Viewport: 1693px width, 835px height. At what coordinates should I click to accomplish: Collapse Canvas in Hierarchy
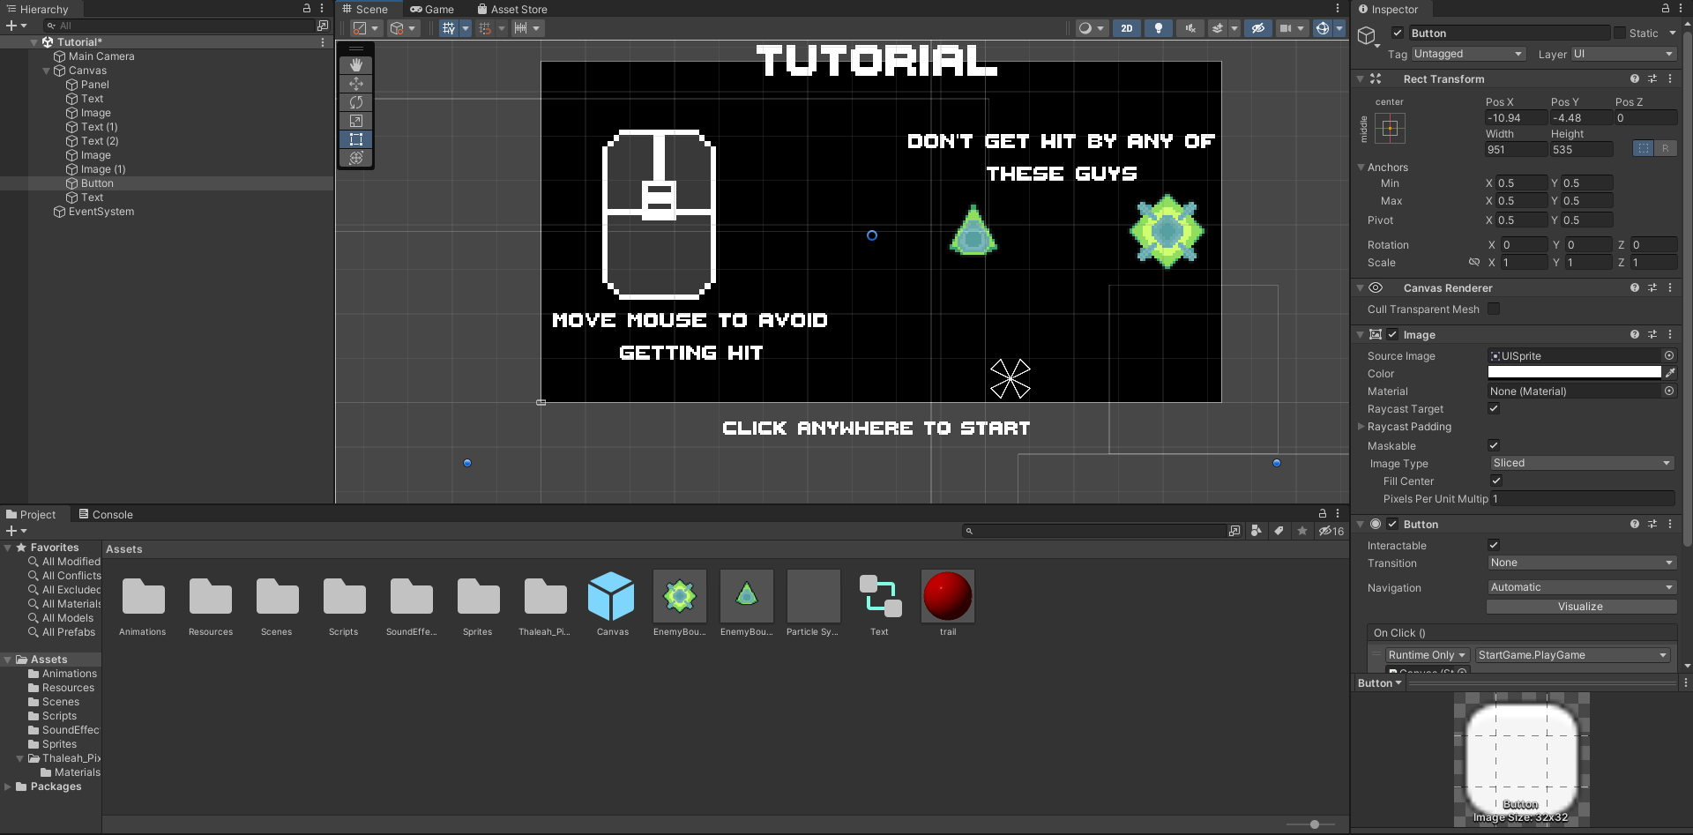47,71
